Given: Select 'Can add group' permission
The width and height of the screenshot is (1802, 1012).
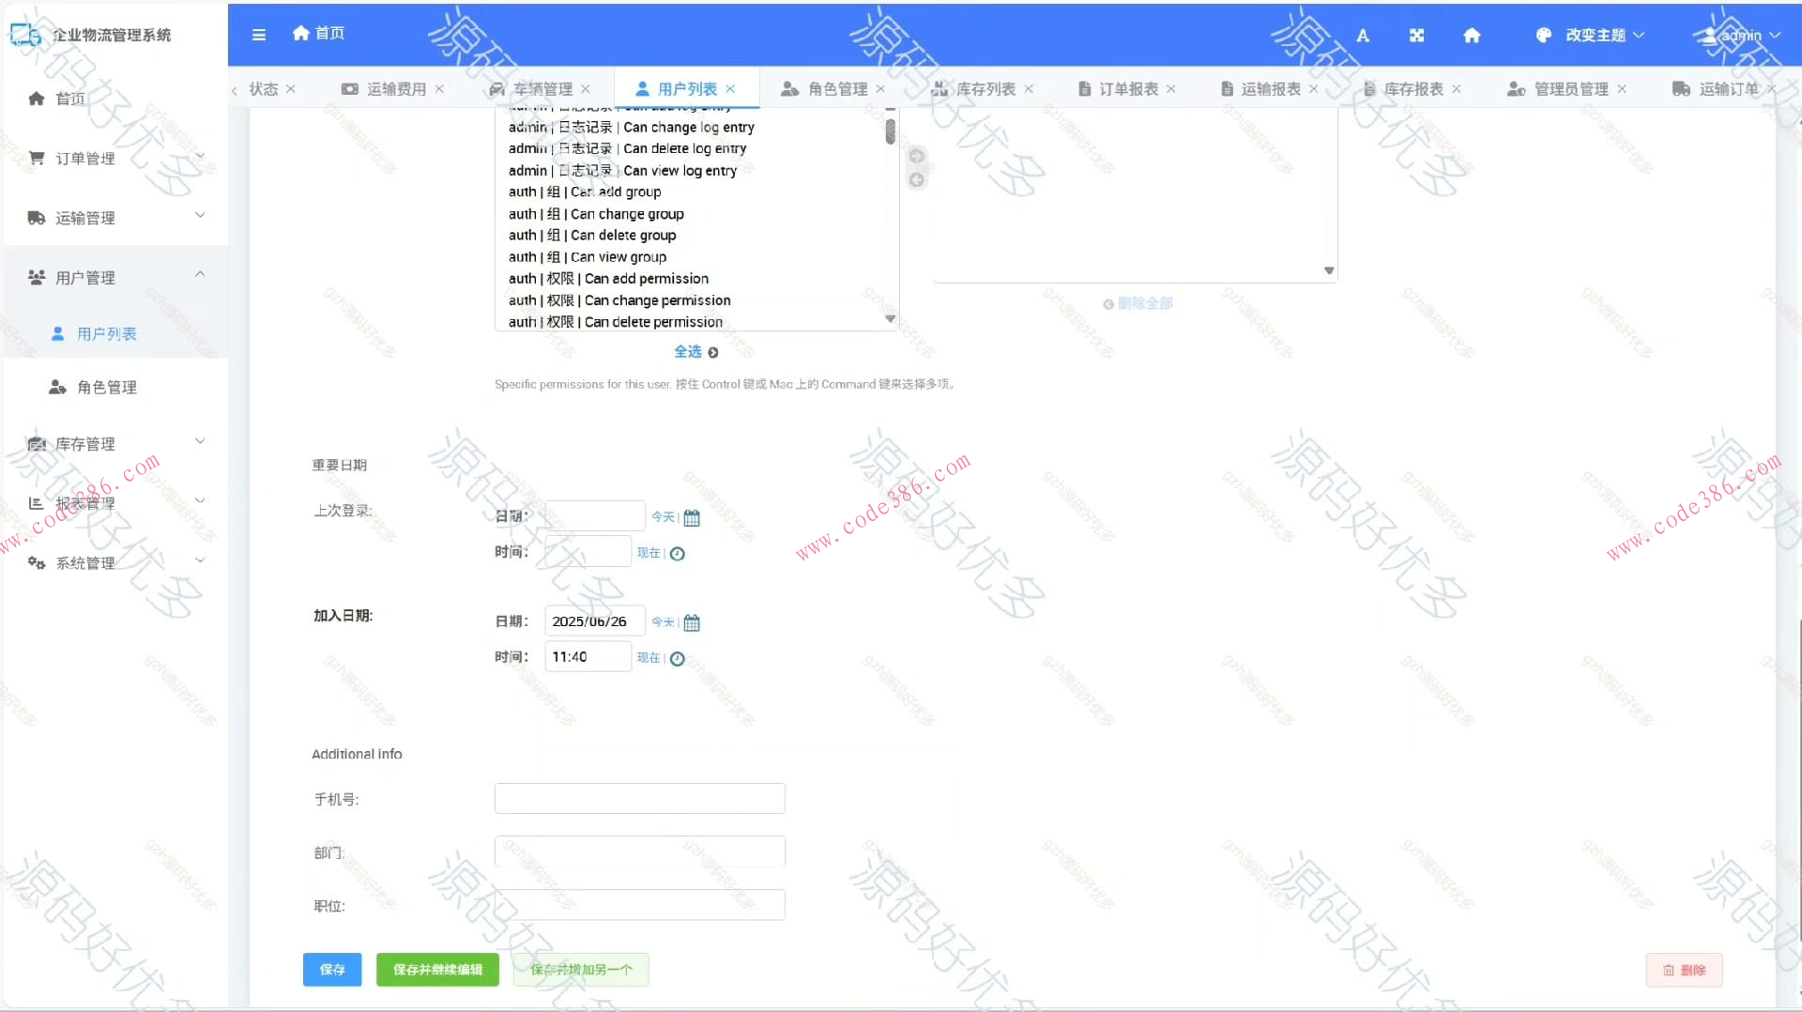Looking at the screenshot, I should pyautogui.click(x=585, y=192).
